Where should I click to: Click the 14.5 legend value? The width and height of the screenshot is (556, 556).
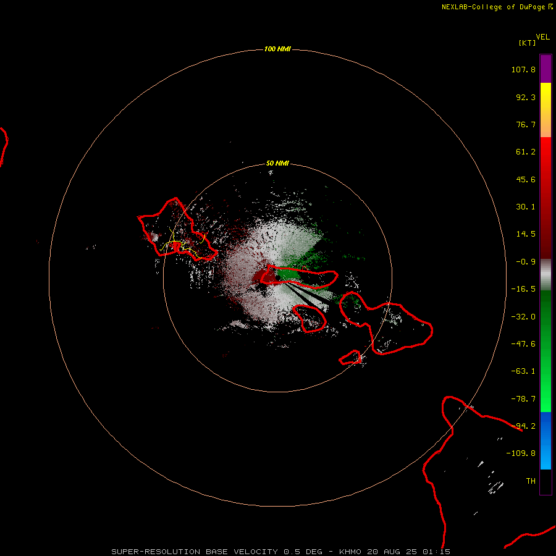[x=526, y=234]
